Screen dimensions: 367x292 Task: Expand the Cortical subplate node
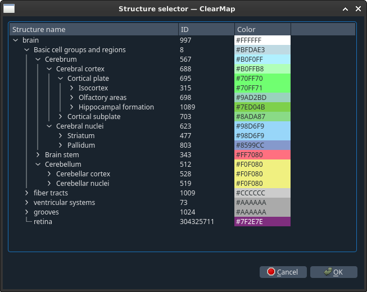pyautogui.click(x=61, y=117)
